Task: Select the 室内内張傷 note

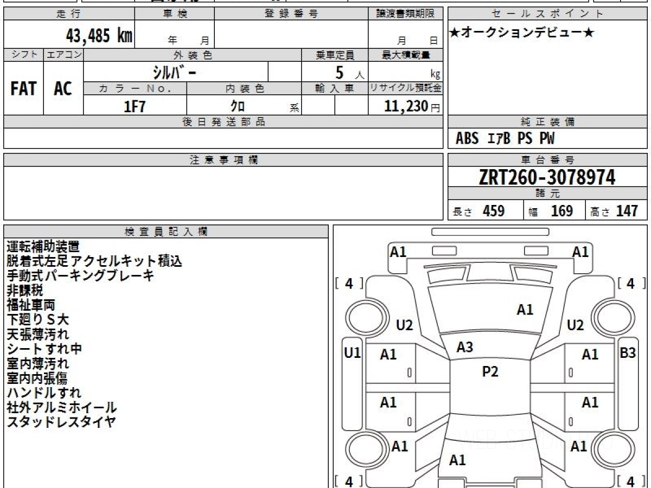Action: [37, 378]
